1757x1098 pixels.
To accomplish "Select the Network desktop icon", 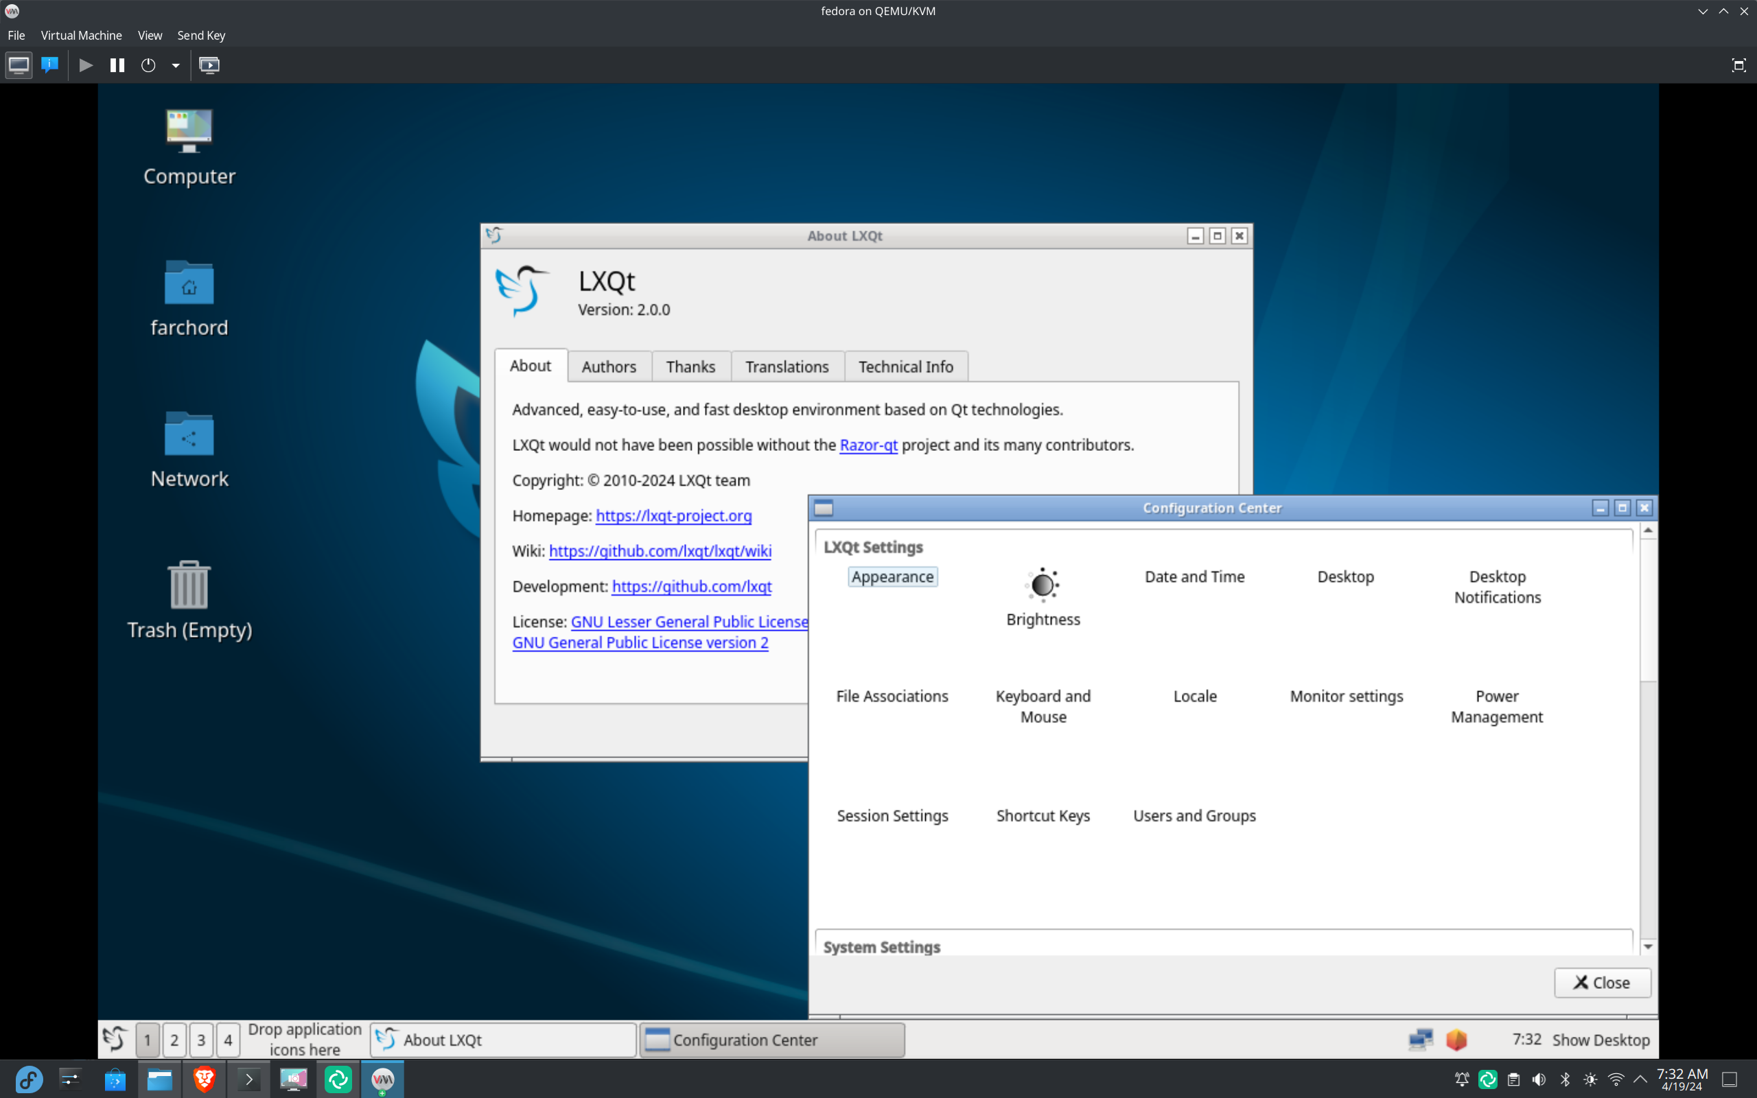I will point(189,449).
